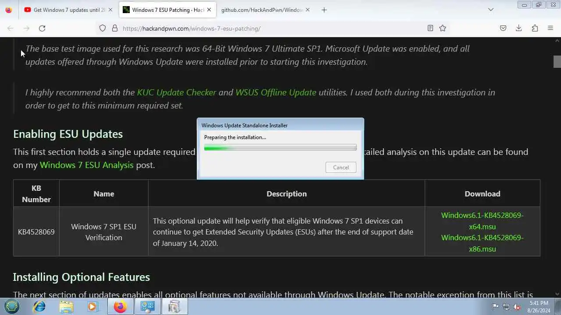Go back to previous page
Viewport: 561px width, 315px height.
(x=11, y=28)
